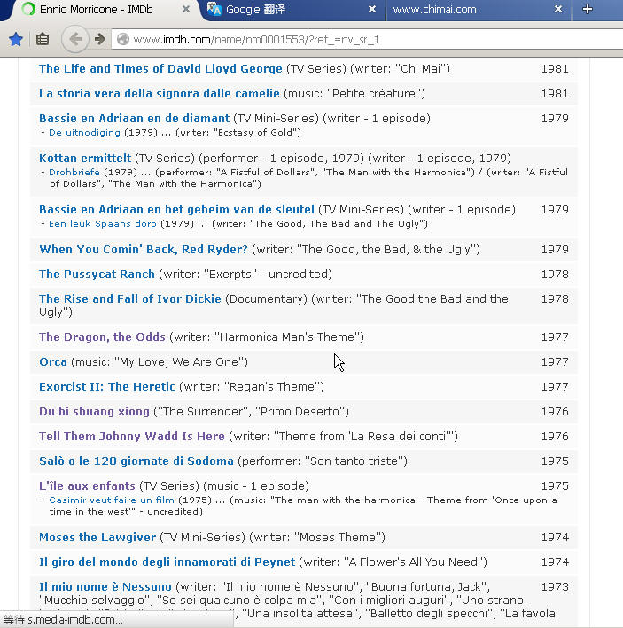Open the Moses the Lawgiver link
Screen dimensions: 623x628
click(x=97, y=537)
